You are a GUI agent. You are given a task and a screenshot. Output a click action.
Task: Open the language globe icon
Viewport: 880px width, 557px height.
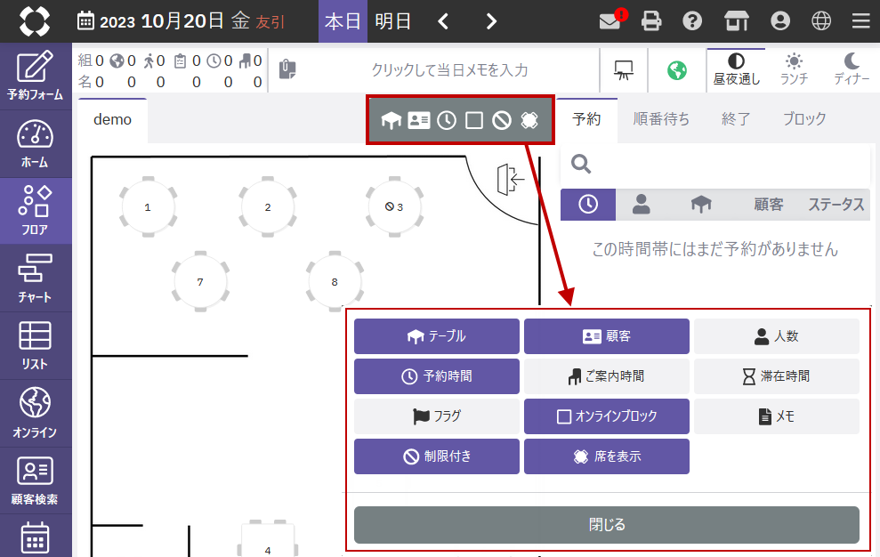(821, 21)
